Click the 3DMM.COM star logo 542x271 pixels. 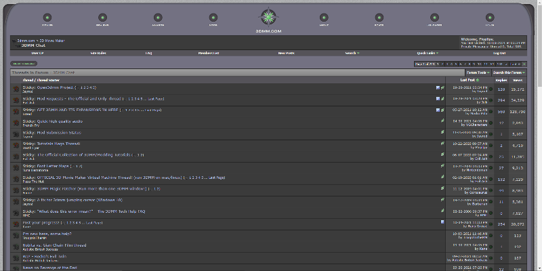[x=268, y=17]
